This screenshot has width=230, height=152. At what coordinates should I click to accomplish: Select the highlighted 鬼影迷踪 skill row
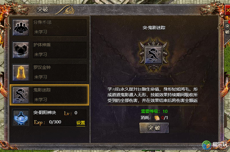click(49, 95)
